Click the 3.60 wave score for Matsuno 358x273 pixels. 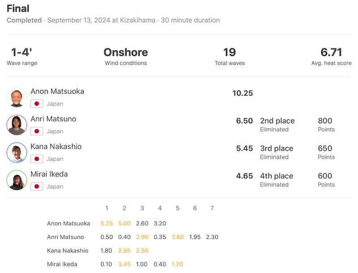[178, 237]
